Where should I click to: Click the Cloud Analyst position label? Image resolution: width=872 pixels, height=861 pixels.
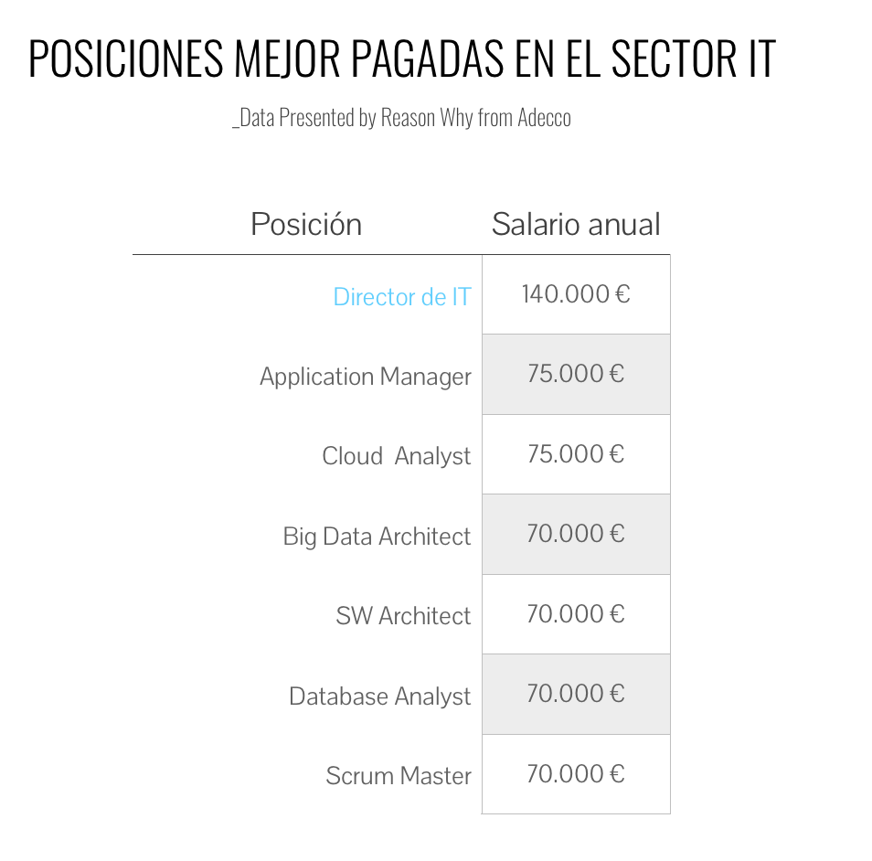coord(397,456)
